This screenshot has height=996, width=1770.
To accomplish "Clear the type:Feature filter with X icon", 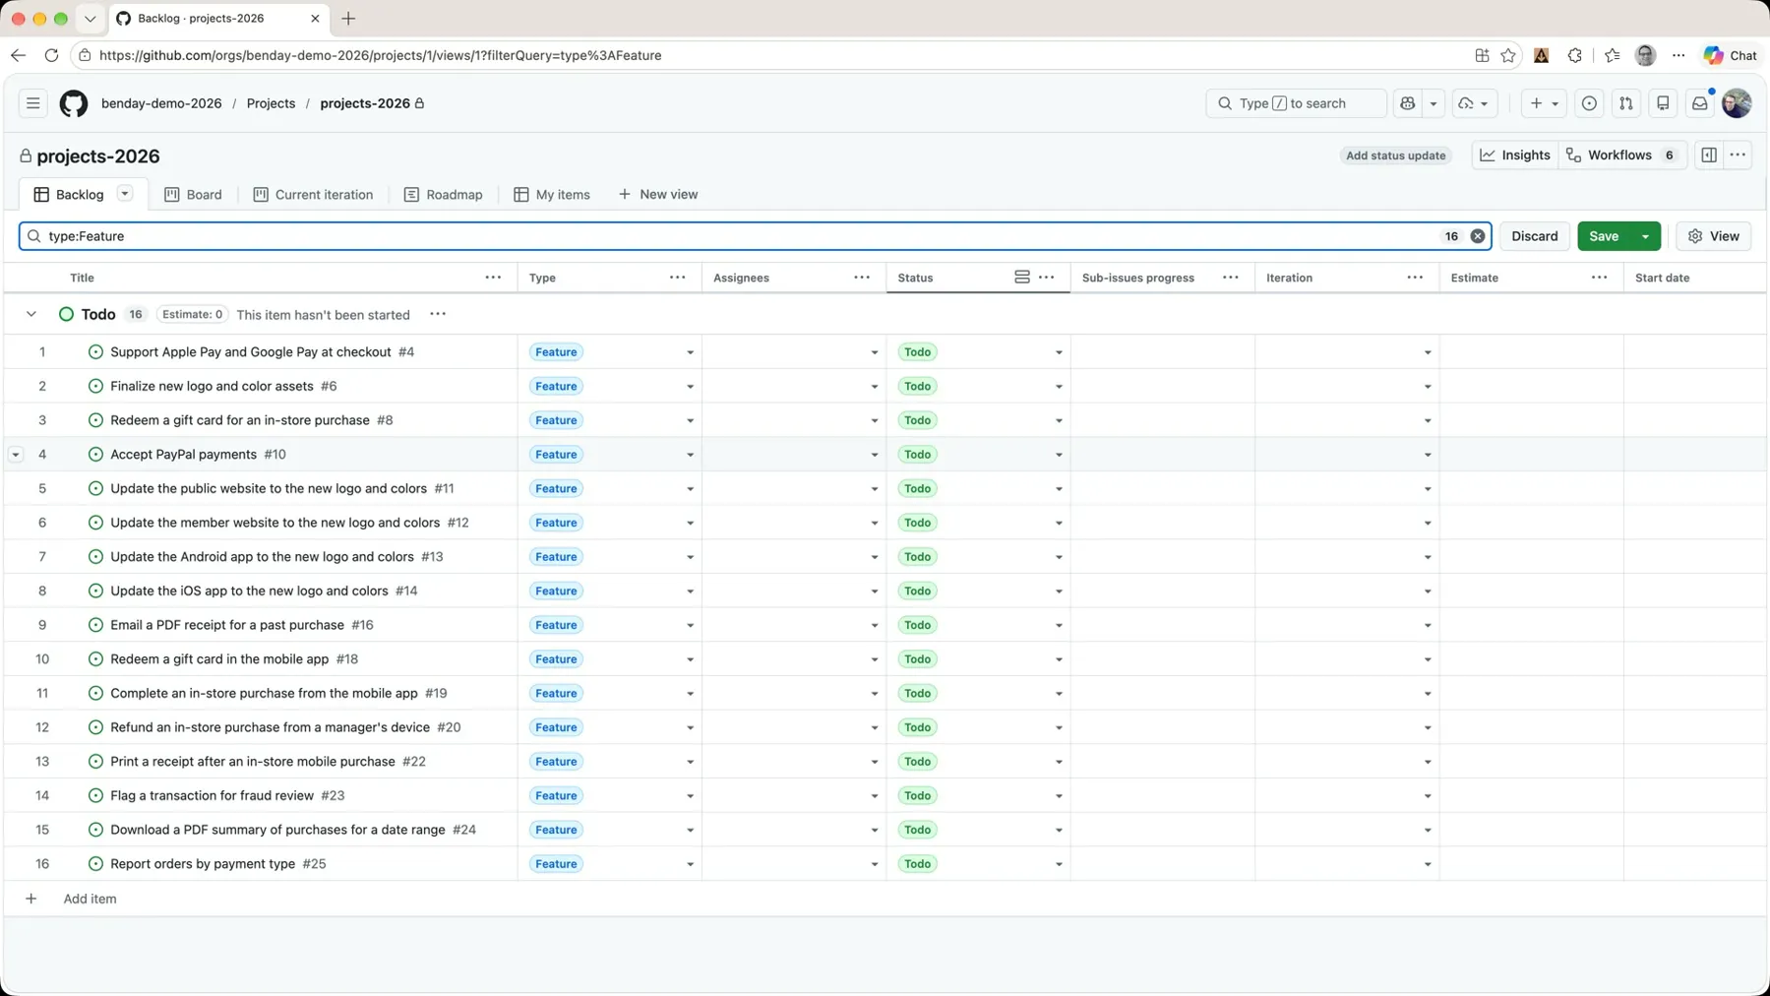I will click(1478, 236).
